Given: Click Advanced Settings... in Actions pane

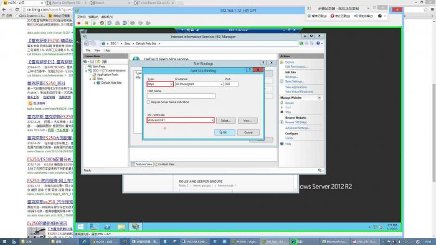Looking at the screenshot, I should (x=297, y=128).
